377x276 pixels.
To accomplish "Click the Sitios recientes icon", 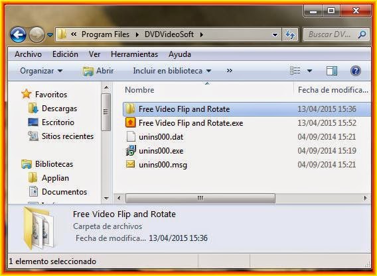I will tap(33, 136).
